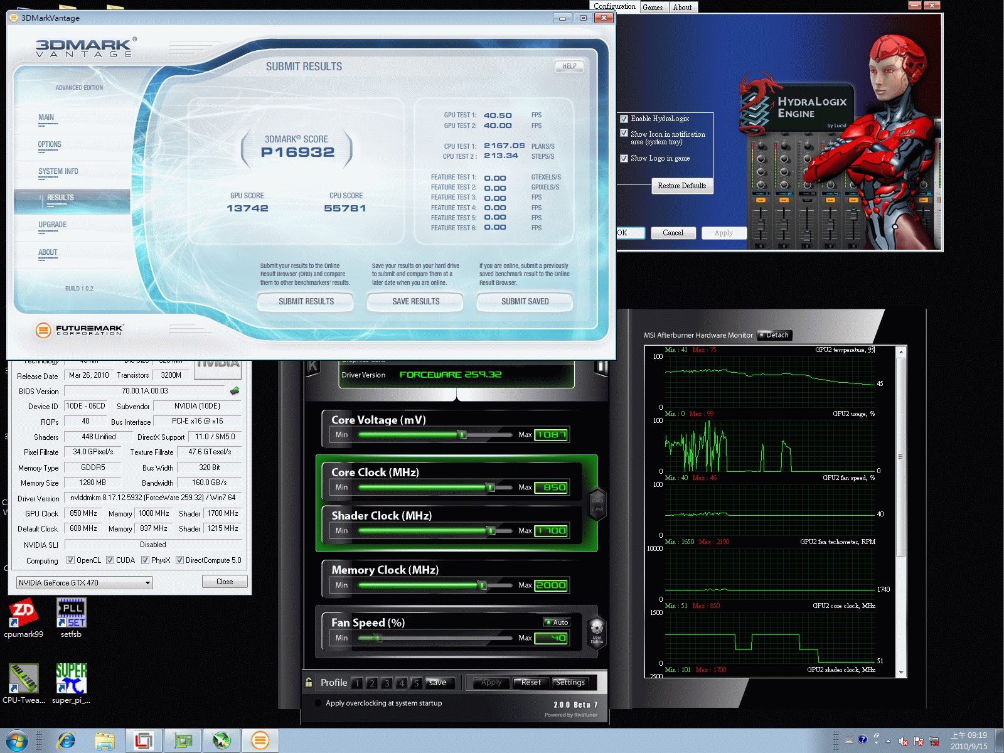Toggle OpenCL checkbox in GPU-Z

(70, 560)
